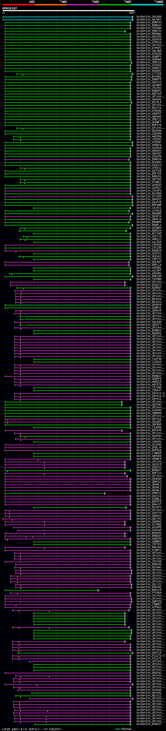Select the UniRef100_B9REP0 label

click(149, 91)
